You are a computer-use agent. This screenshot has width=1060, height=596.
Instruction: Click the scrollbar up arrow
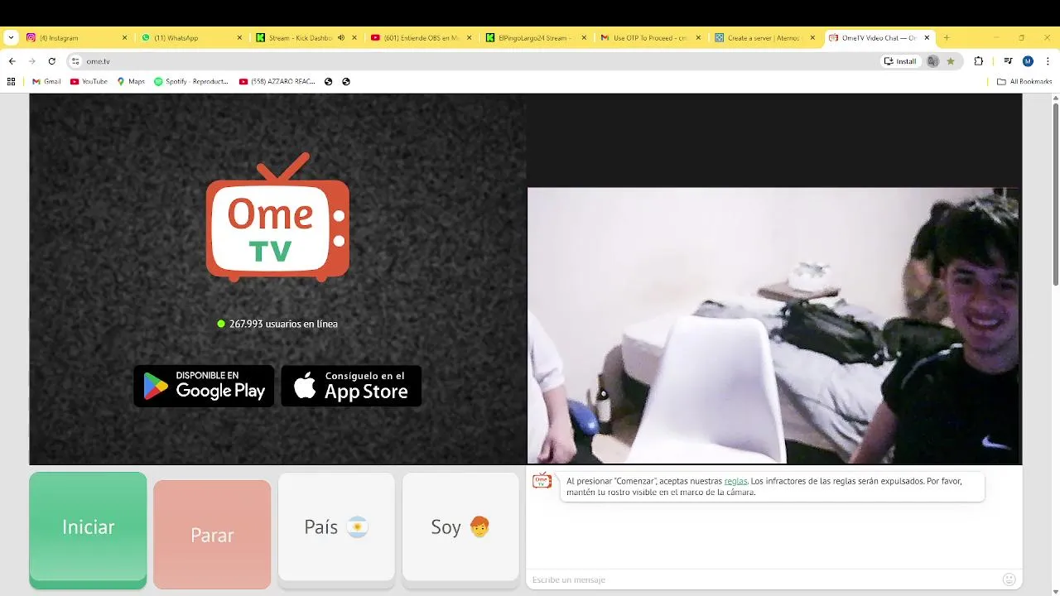(1055, 98)
